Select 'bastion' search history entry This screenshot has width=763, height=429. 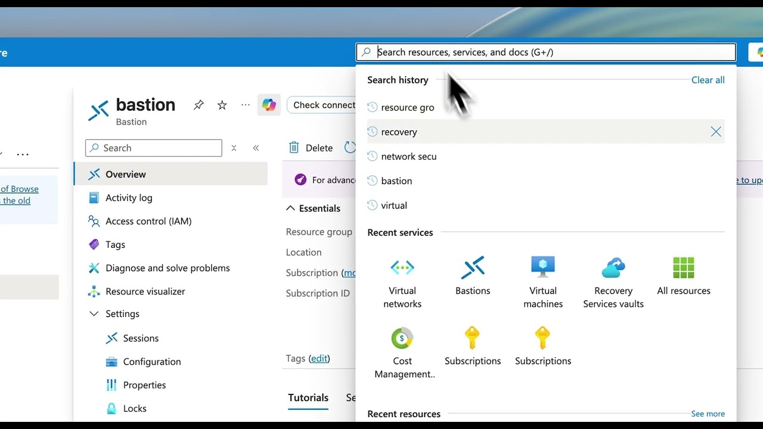(545, 181)
